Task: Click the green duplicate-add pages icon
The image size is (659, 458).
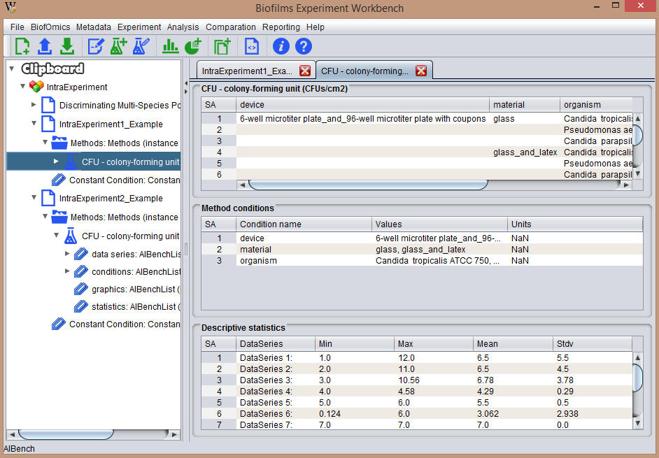Action: 222,46
